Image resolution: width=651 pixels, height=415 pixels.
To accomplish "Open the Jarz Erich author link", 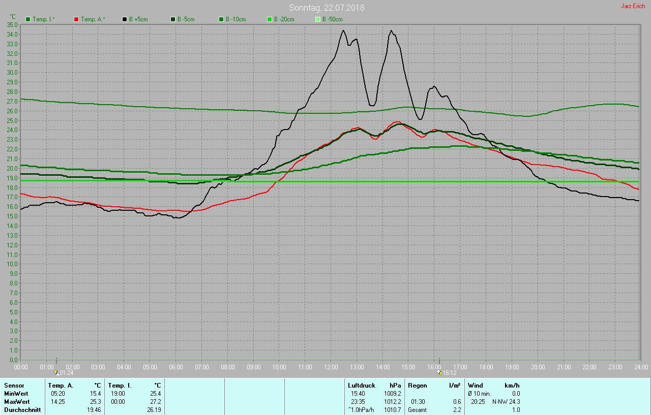I will pos(633,6).
